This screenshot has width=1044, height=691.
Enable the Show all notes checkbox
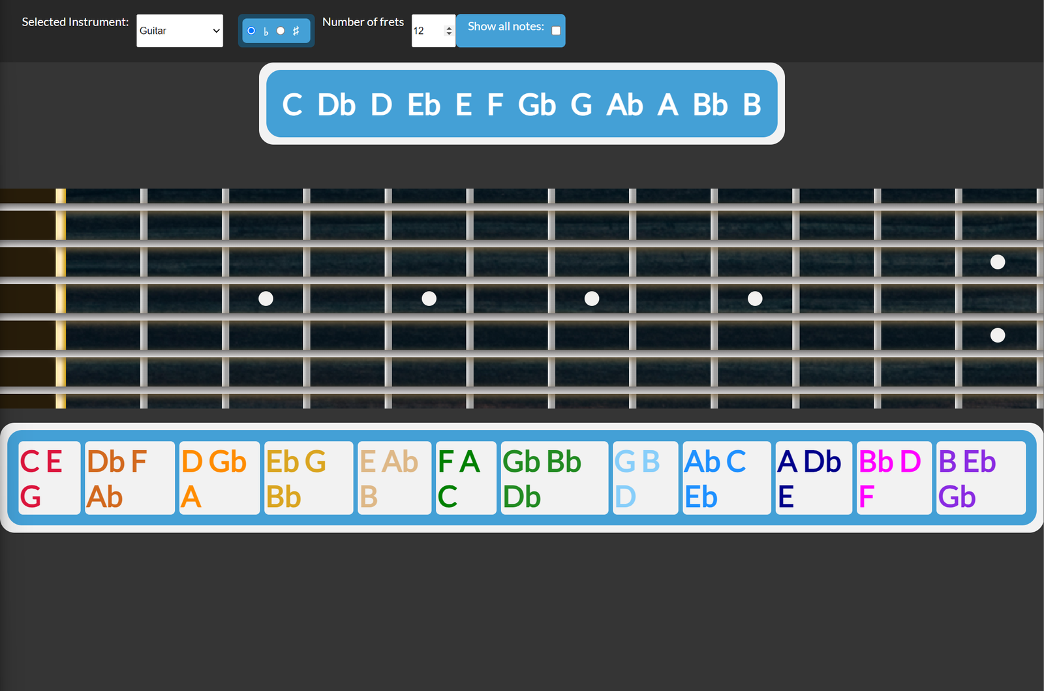(x=556, y=31)
